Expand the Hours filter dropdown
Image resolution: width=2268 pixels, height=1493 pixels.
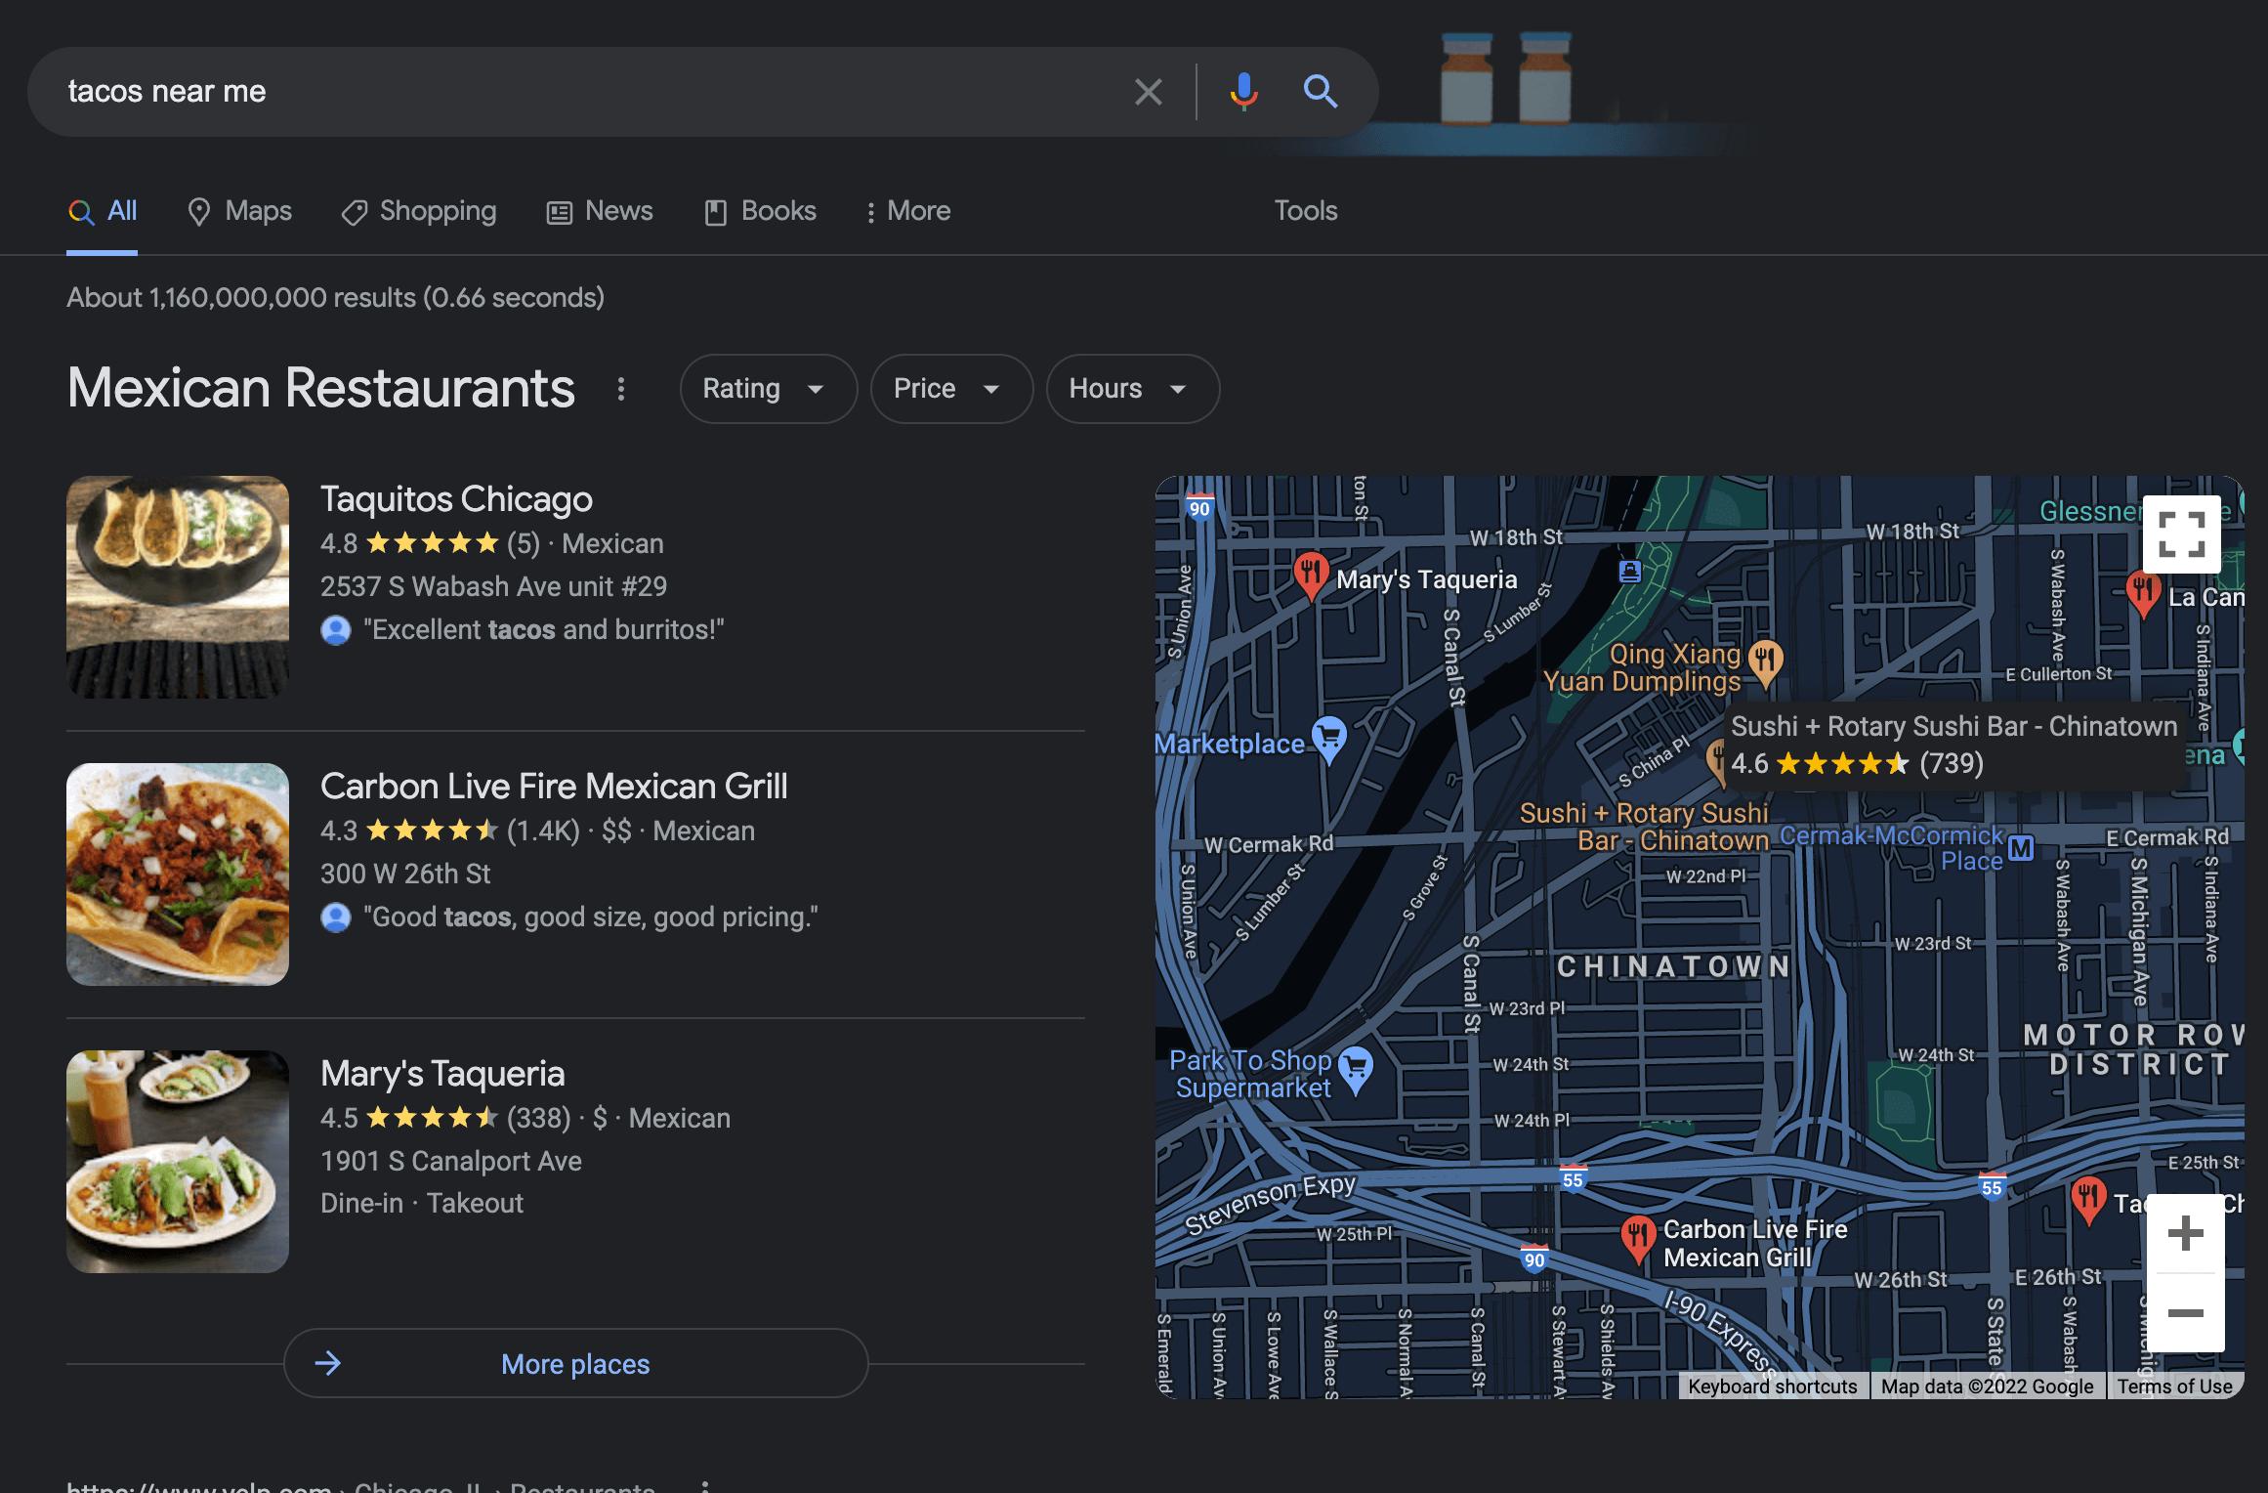pos(1133,389)
